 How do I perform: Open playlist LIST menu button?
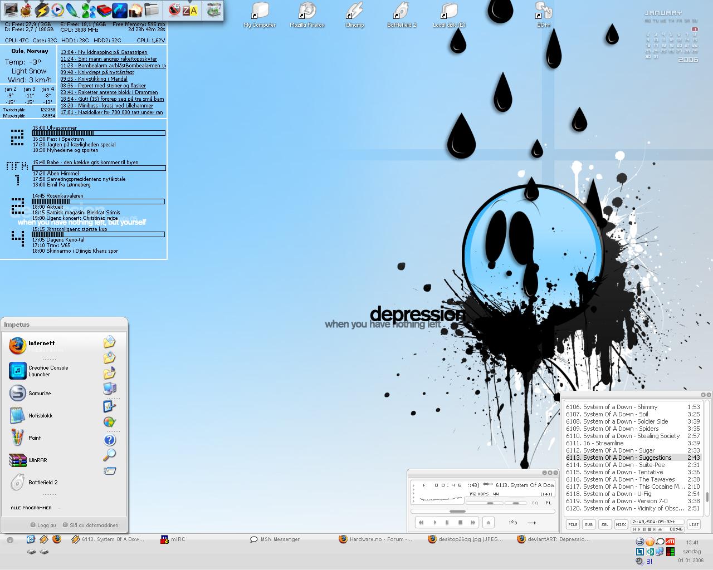[694, 524]
